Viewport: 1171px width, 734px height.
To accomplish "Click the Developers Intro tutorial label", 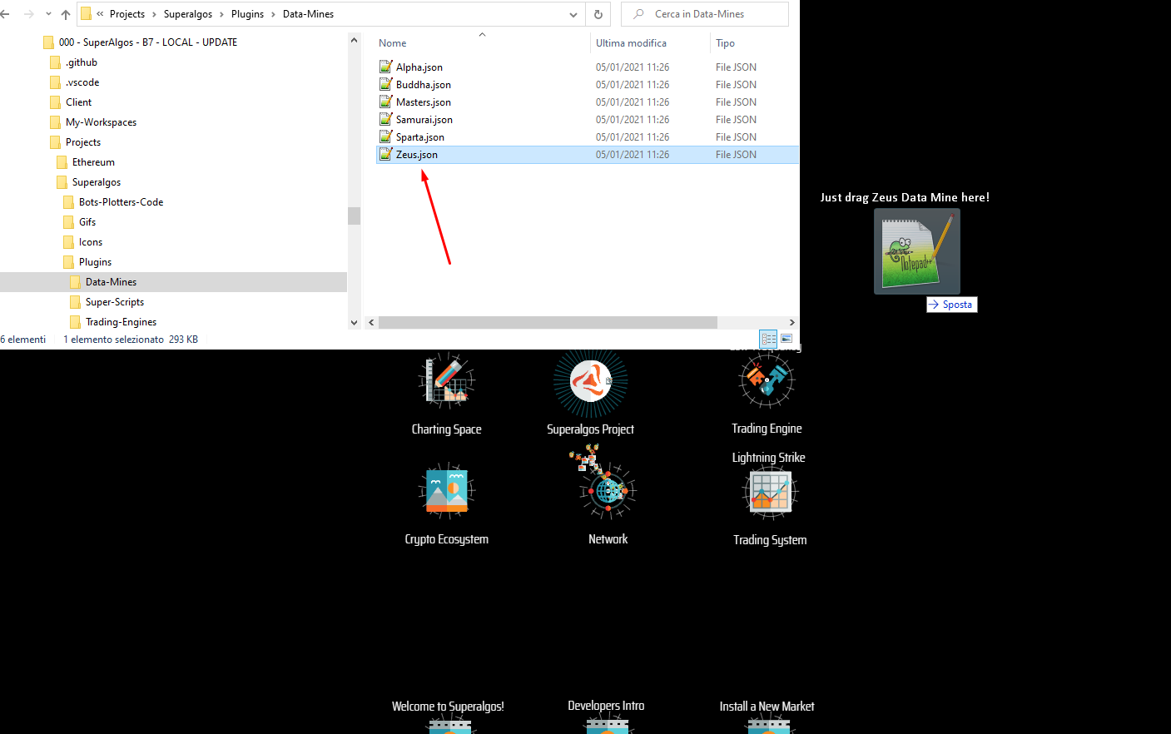I will [x=606, y=705].
